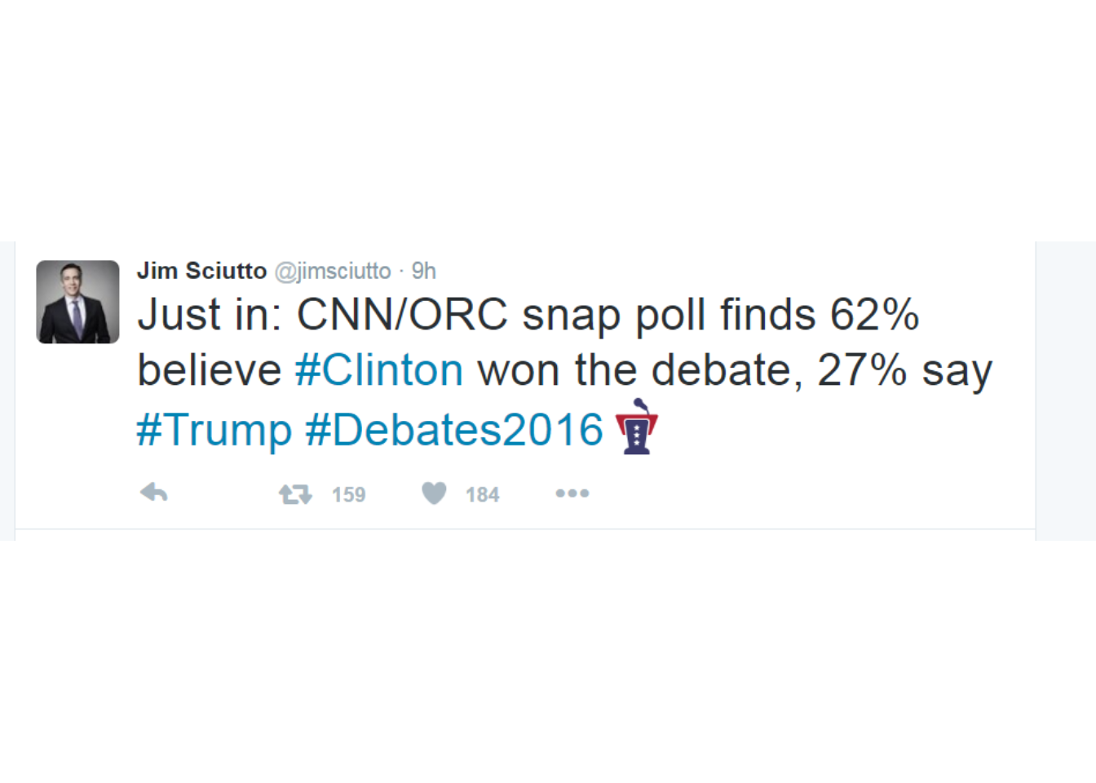
Task: Open the More options ellipsis menu
Action: click(x=572, y=493)
